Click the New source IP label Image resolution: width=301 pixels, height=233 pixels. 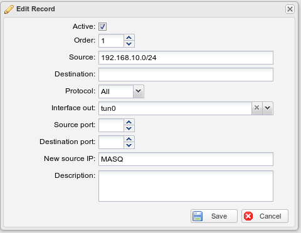(70, 158)
